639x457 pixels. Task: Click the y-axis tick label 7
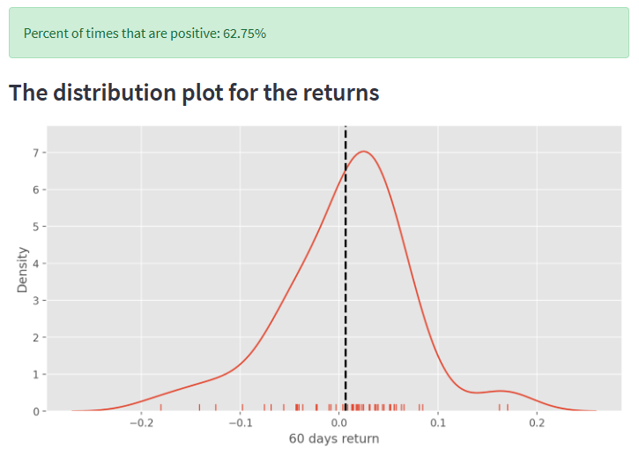click(36, 154)
